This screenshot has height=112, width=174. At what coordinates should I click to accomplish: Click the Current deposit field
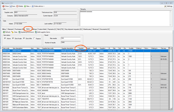65,16
